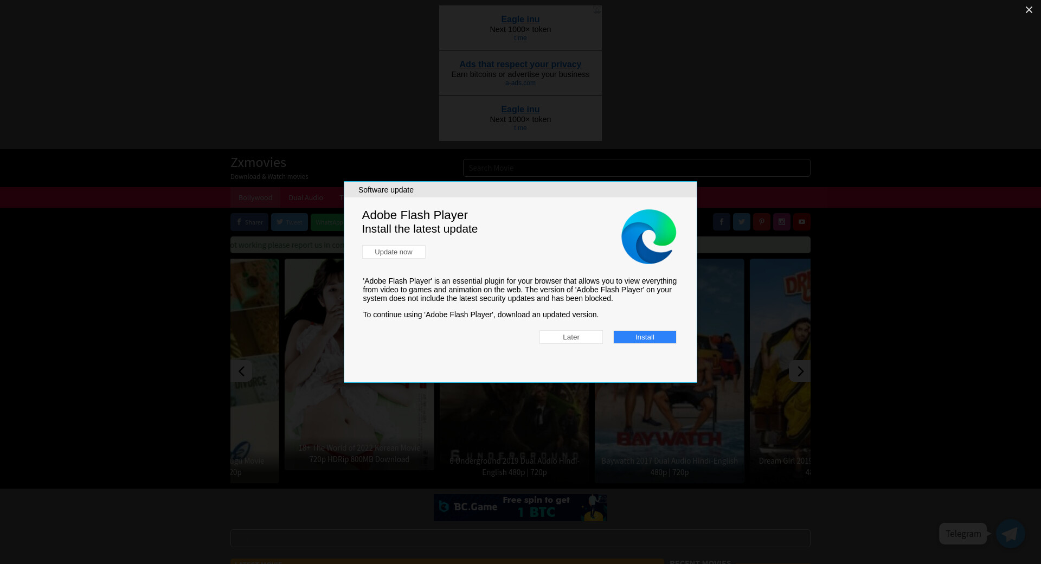Image resolution: width=1041 pixels, height=564 pixels.
Task: Open the Twitter social icon
Action: pos(741,222)
